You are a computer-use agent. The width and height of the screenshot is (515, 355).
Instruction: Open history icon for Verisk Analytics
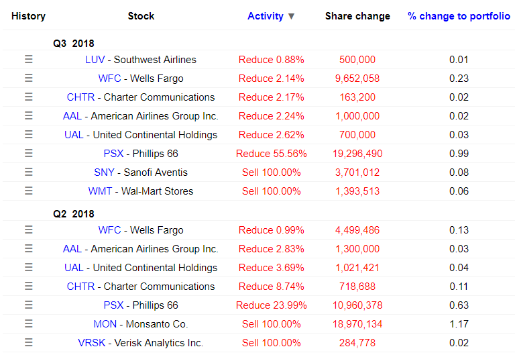click(x=28, y=342)
